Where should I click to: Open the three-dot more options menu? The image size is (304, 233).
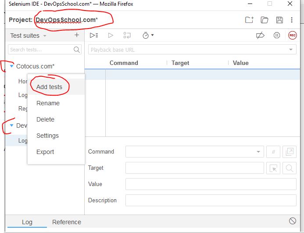pyautogui.click(x=292, y=20)
